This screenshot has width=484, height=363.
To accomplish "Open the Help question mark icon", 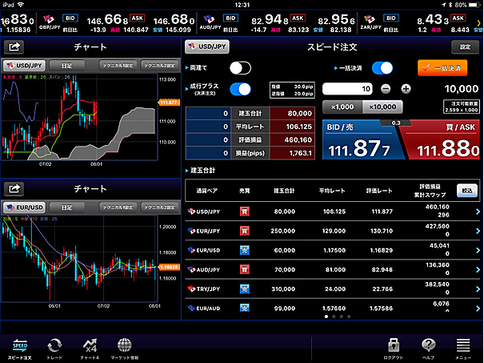I will 429,347.
